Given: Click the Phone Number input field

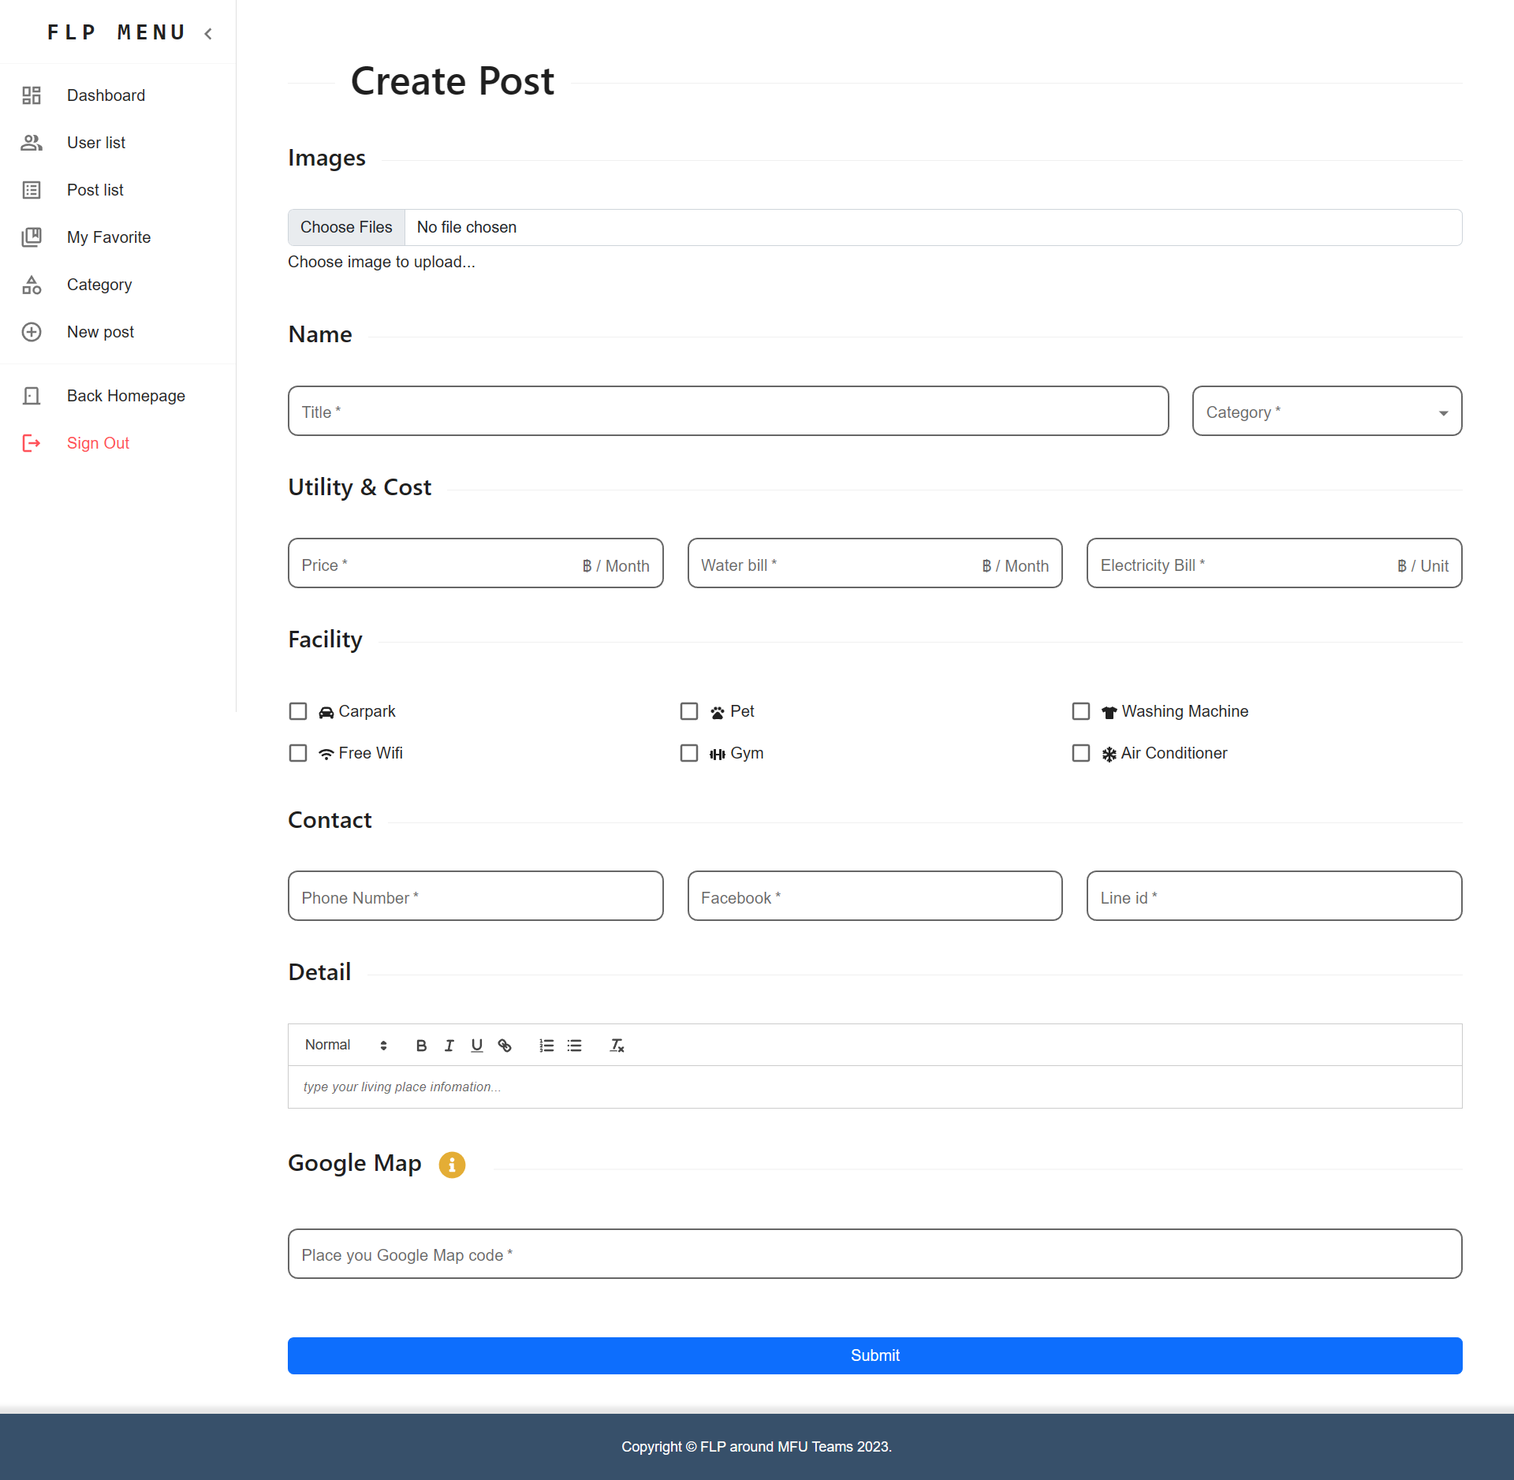Looking at the screenshot, I should pyautogui.click(x=475, y=897).
